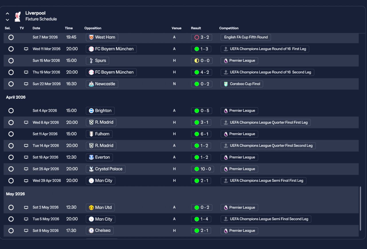Click the Chelsea club badge icon
Viewport: 367px width, 249px height.
tap(91, 230)
